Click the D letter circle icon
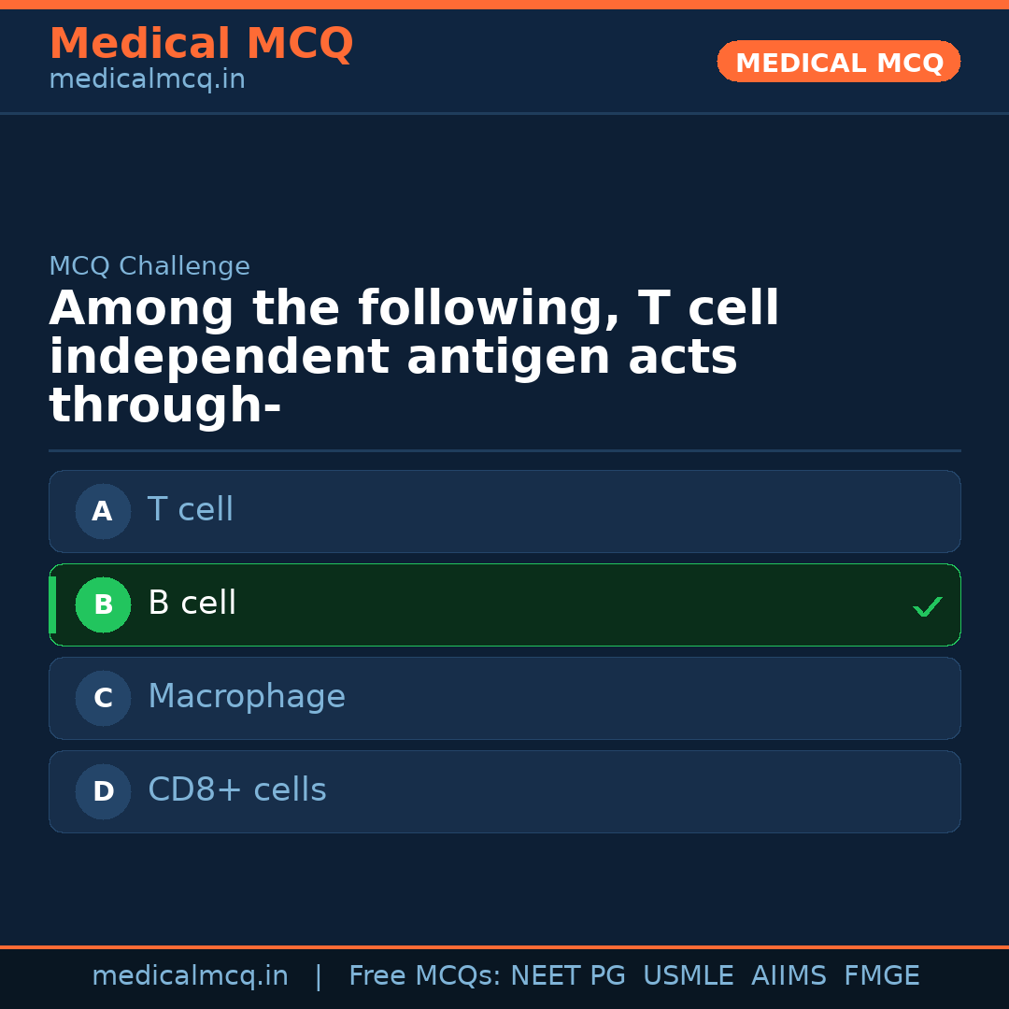Screen dimensions: 1009x1009 tap(103, 791)
